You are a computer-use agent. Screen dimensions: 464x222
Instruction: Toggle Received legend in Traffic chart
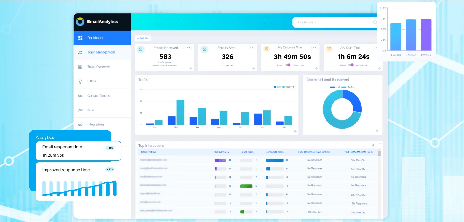click(x=288, y=87)
